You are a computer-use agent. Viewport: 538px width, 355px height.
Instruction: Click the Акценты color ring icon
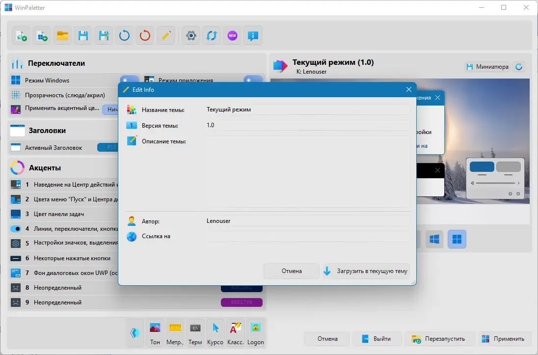(17, 167)
